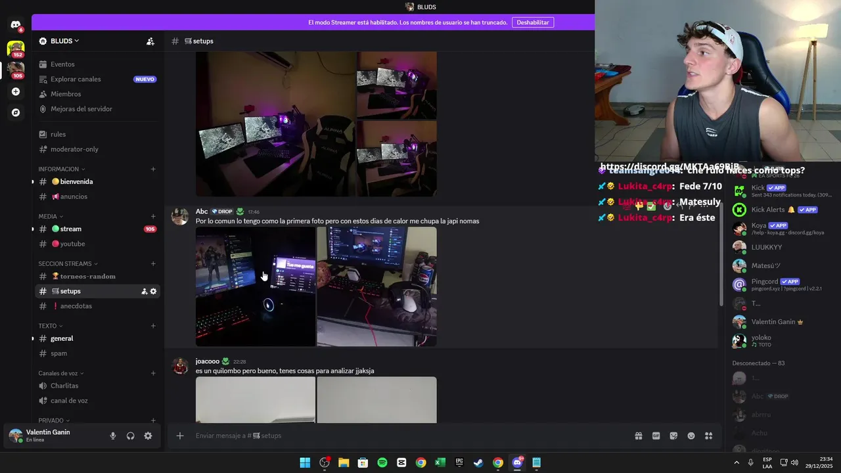Create channel in SECCION STREAMS category
Screen dimensions: 841x473
click(153, 263)
